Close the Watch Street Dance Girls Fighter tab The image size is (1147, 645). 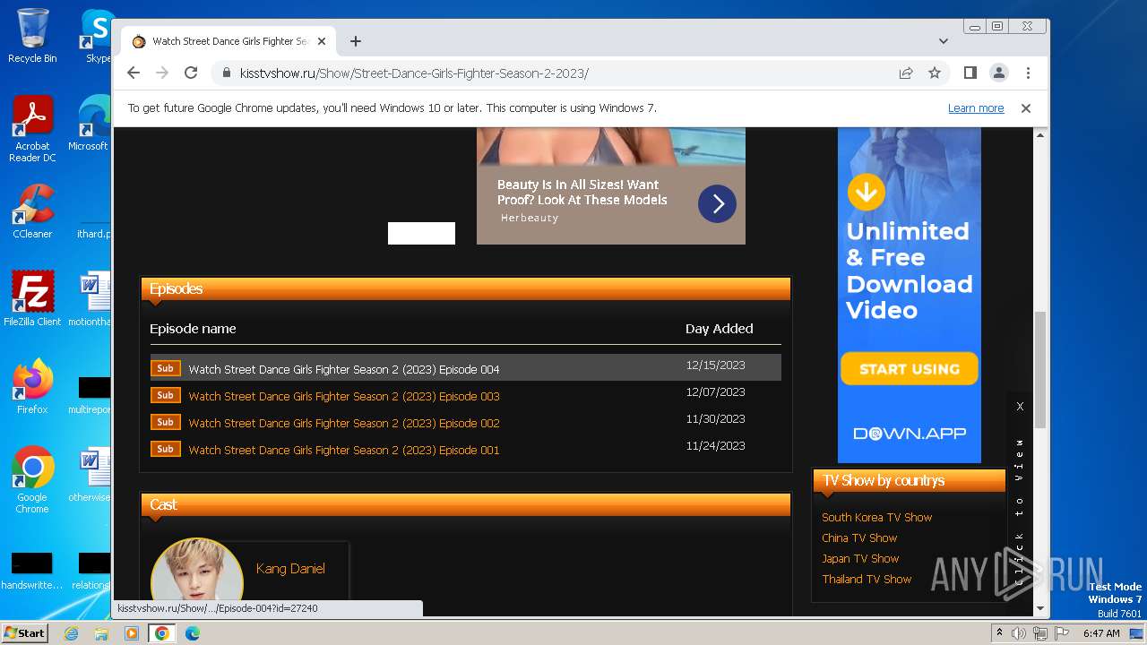pos(322,41)
